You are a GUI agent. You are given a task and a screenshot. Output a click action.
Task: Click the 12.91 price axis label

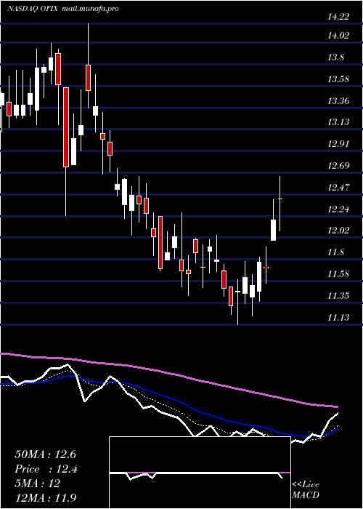tap(338, 144)
